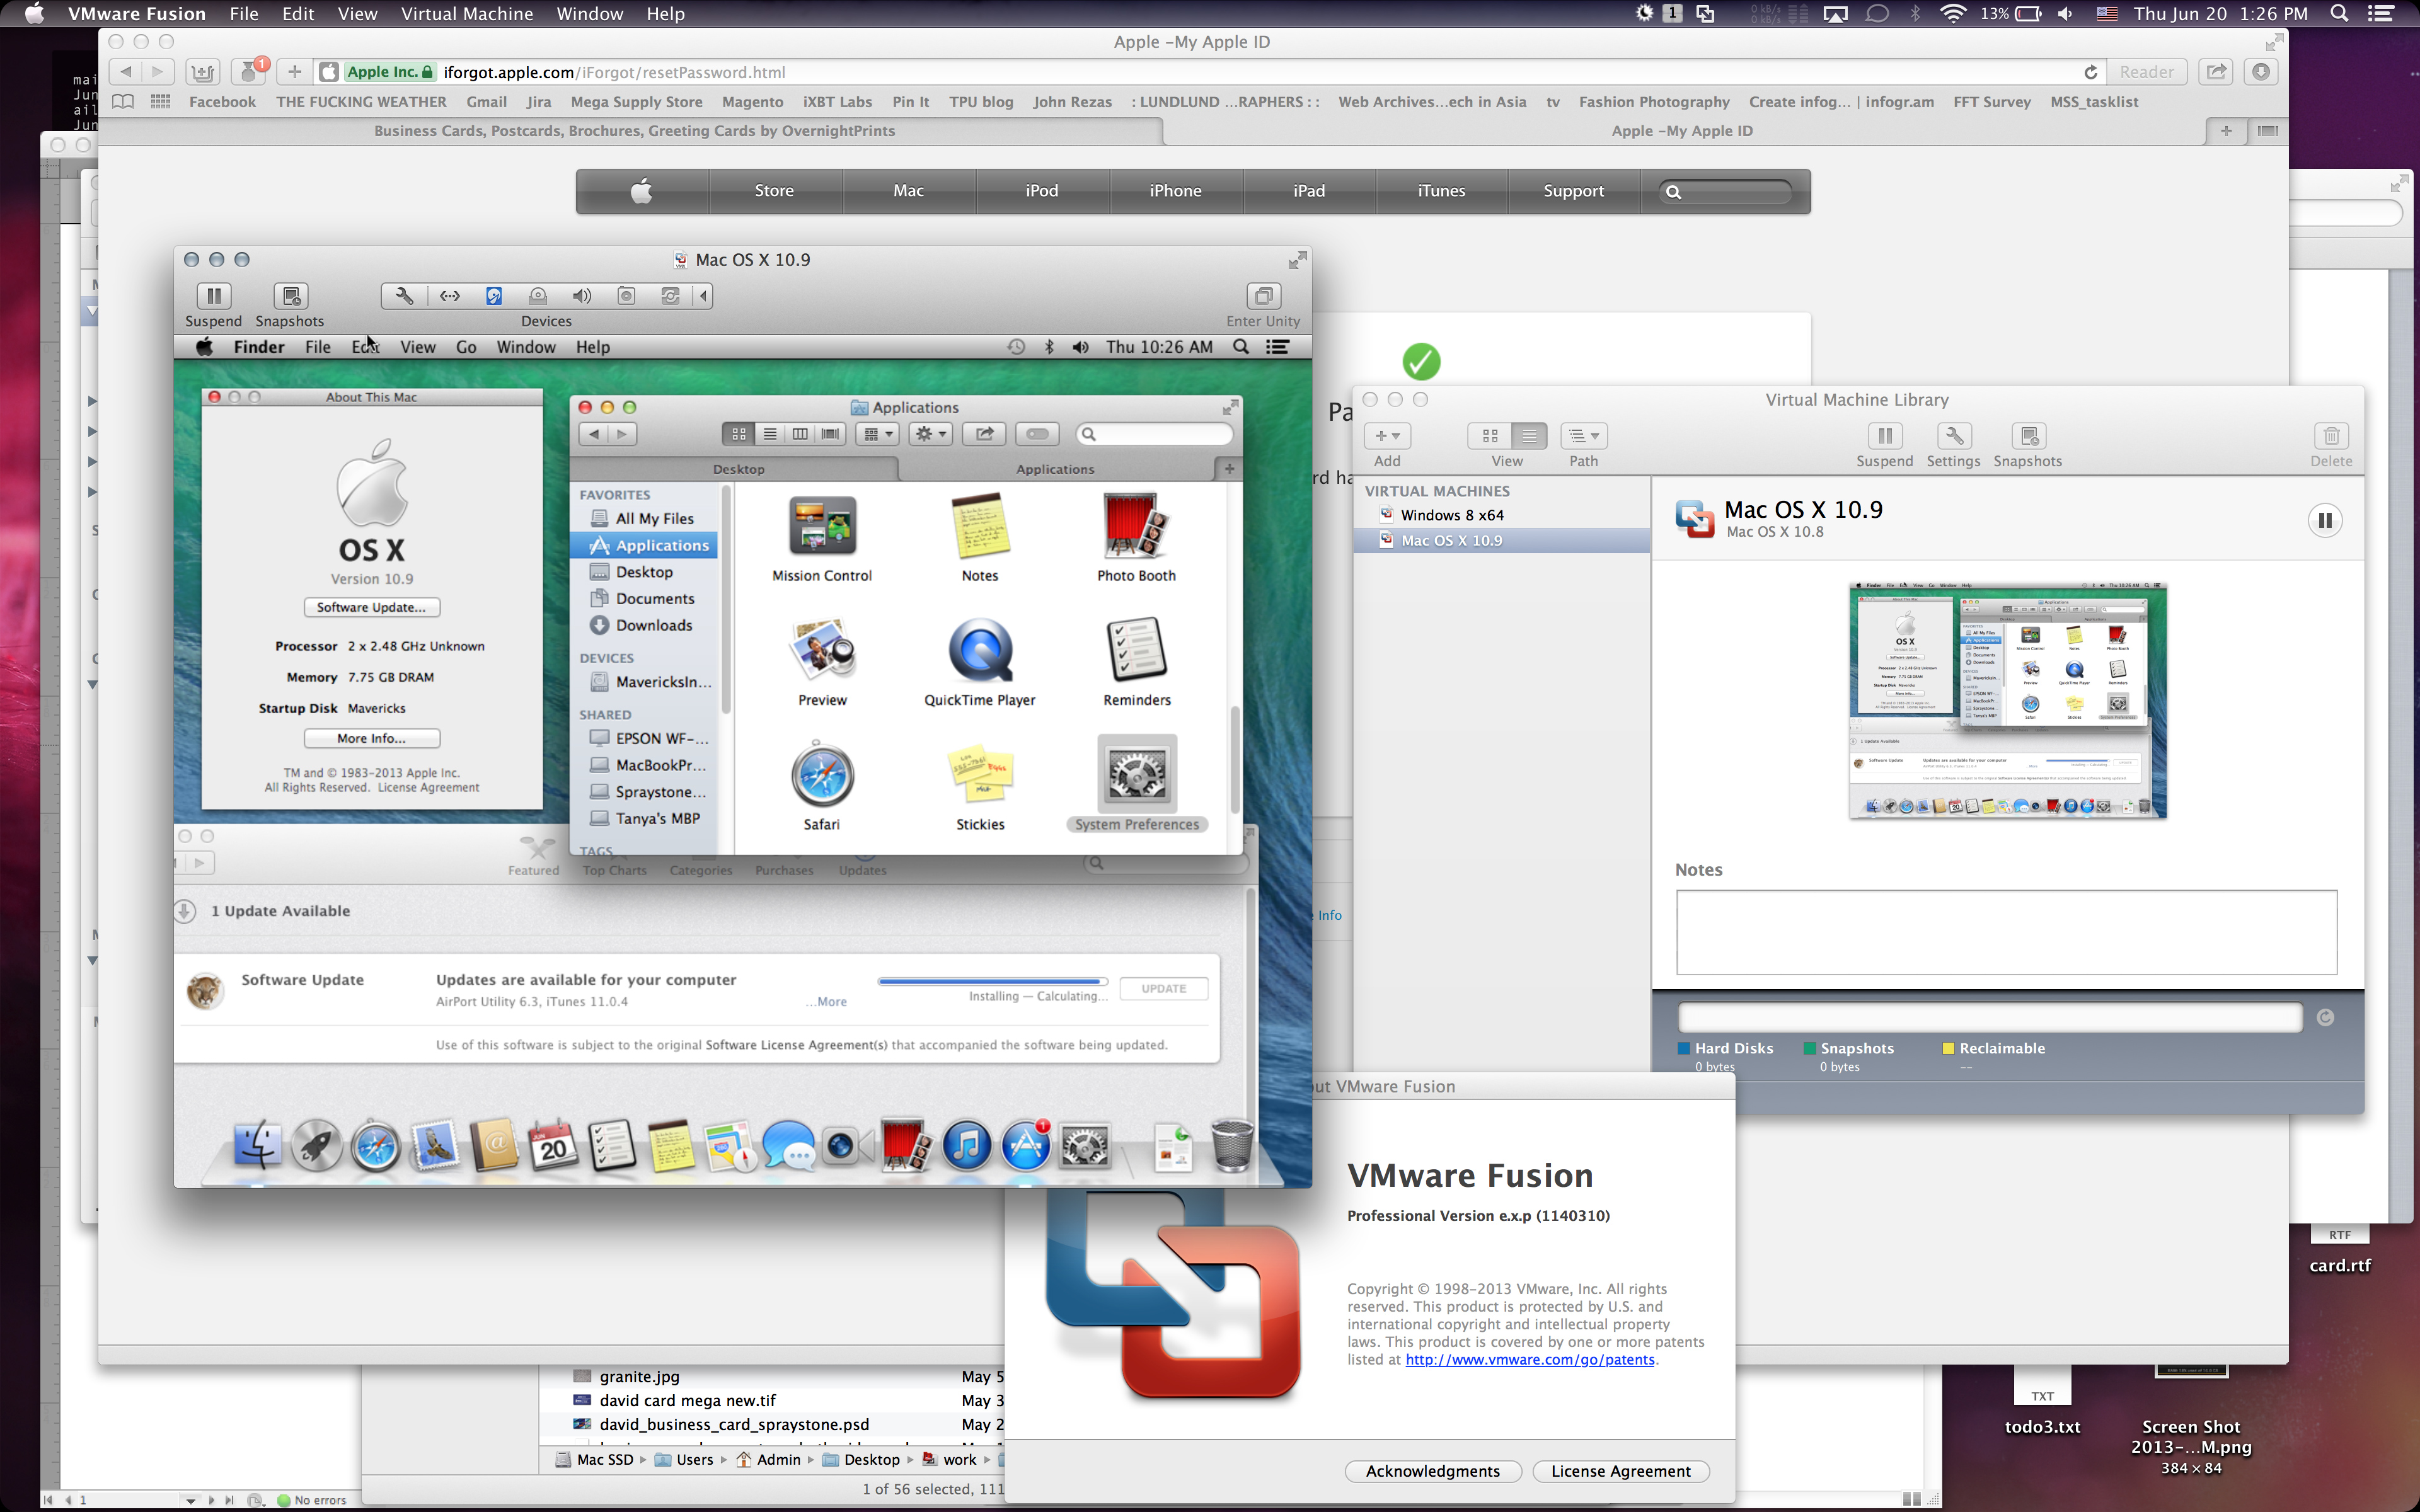2420x1512 pixels.
Task: Click Acknowledgments button
Action: pos(1432,1471)
